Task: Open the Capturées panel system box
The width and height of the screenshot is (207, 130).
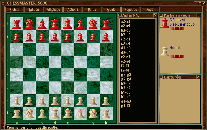Action: (161, 77)
